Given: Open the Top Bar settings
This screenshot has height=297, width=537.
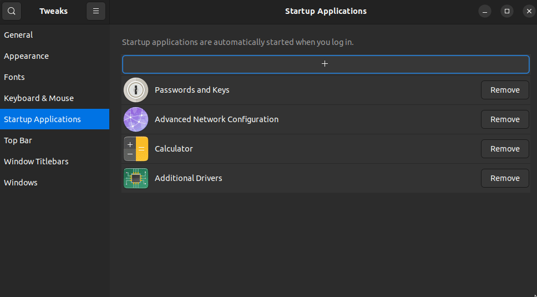Looking at the screenshot, I should click(55, 140).
